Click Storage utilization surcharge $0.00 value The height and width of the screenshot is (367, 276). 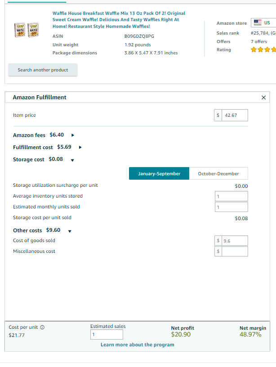[x=241, y=186]
